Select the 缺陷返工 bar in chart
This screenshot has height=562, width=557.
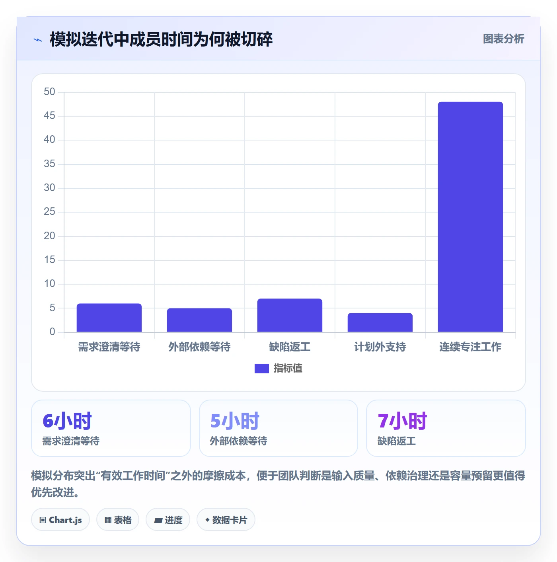[290, 315]
